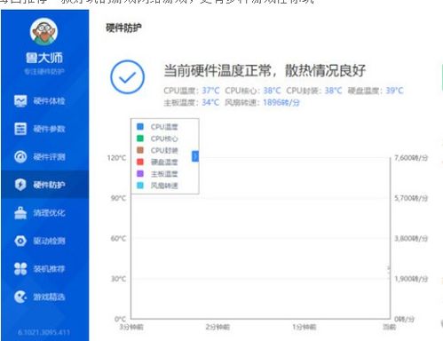Click the CPU温度 value 37°C
This screenshot has height=341, width=443.
pos(210,91)
